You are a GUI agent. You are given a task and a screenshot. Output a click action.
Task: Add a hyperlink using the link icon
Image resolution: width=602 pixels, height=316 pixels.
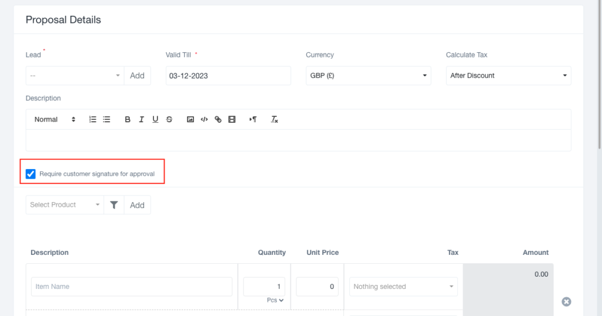(218, 119)
